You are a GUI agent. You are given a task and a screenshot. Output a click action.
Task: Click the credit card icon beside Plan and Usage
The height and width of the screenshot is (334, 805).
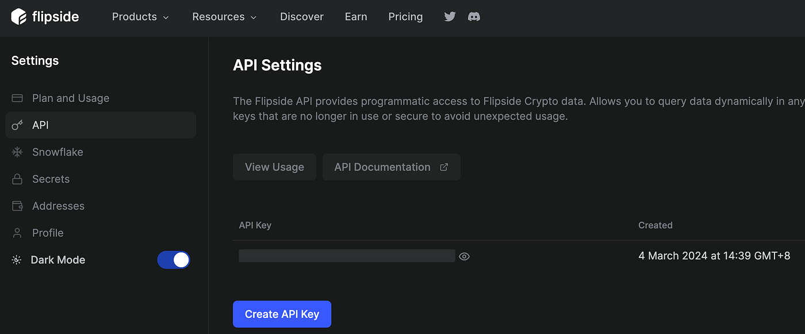click(x=17, y=98)
